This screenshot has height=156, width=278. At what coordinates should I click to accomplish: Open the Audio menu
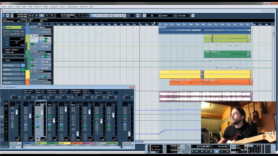tap(24, 7)
